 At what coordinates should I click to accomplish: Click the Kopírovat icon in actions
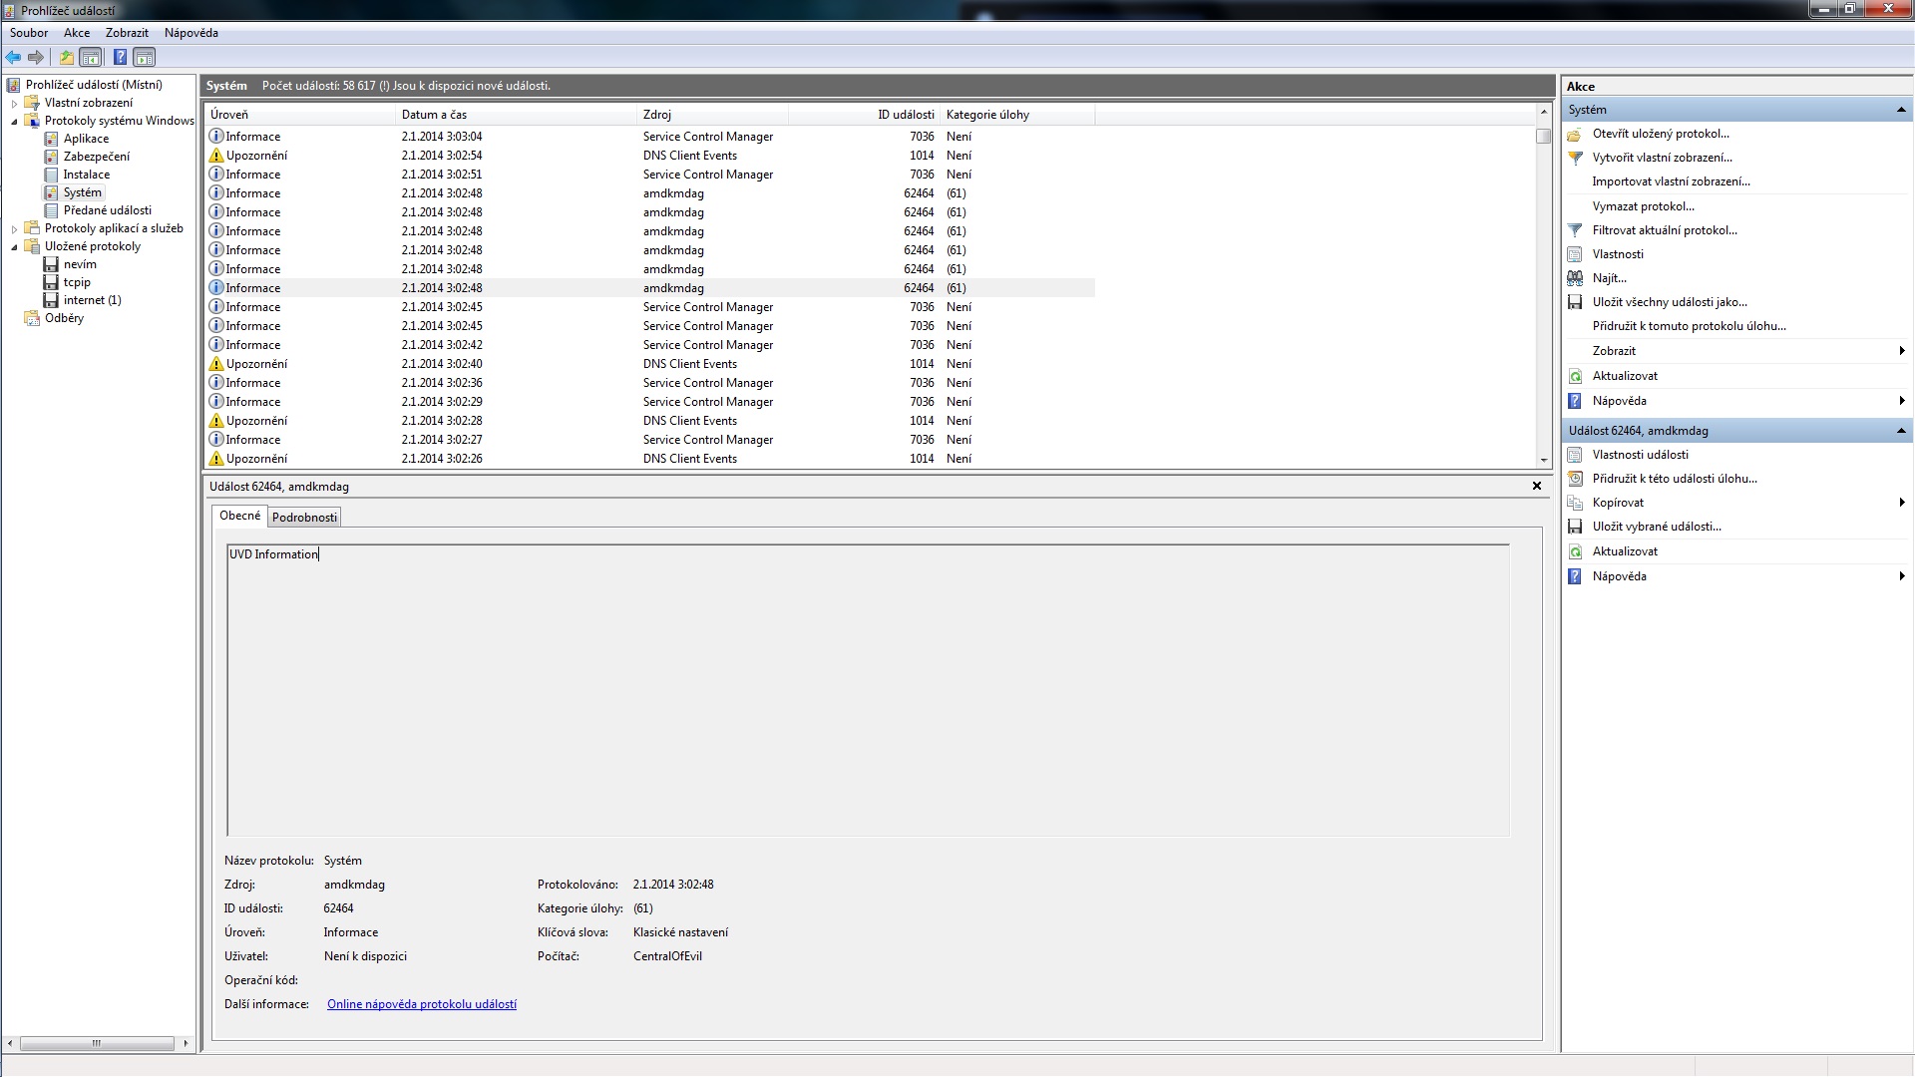pos(1575,503)
